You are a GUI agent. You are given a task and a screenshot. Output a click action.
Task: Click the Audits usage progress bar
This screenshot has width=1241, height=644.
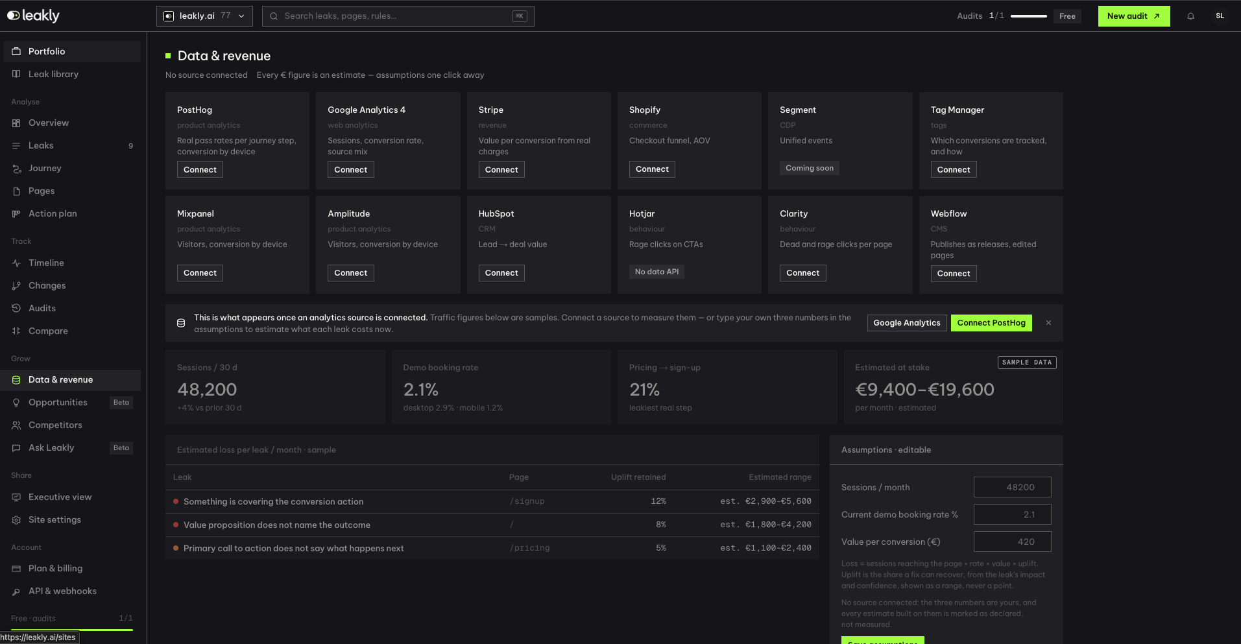point(1029,16)
